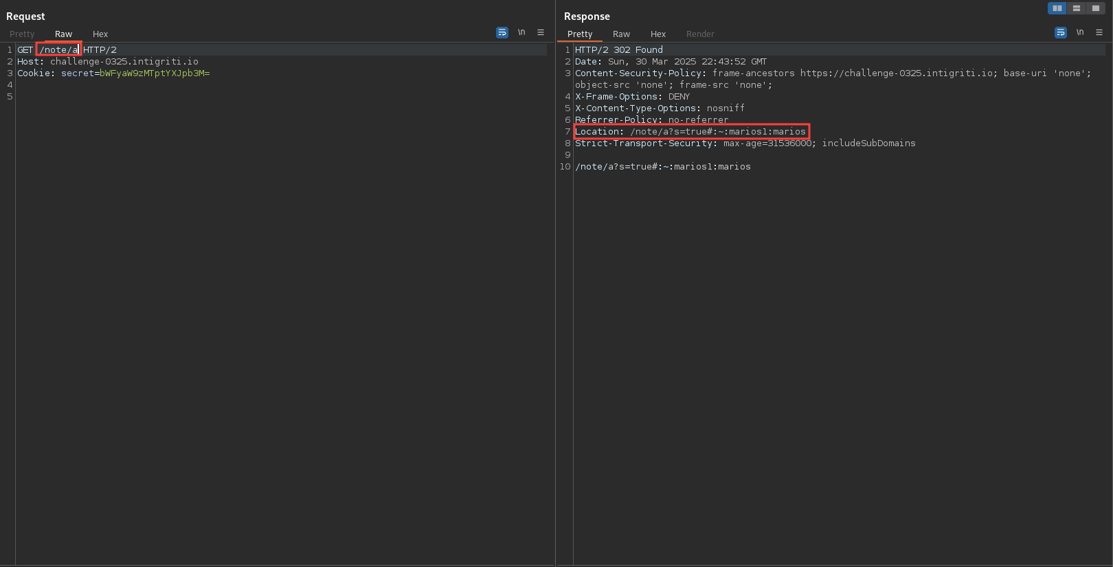Toggle word wrap in the Response panel
Image resolution: width=1113 pixels, height=567 pixels.
click(x=1061, y=32)
